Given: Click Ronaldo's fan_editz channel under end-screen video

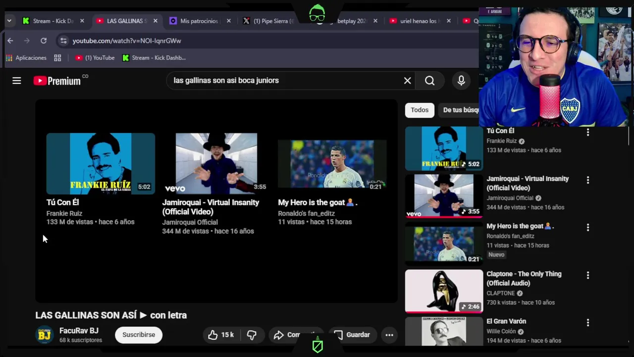Looking at the screenshot, I should pos(307,213).
